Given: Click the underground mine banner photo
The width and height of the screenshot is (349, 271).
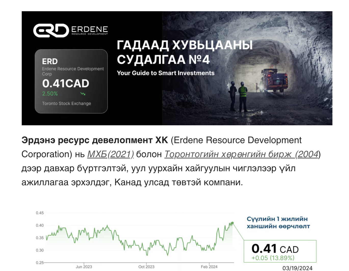Looking at the screenshot, I should 247,68.
